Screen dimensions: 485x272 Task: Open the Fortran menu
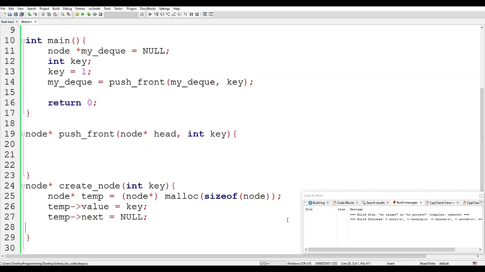[80, 8]
